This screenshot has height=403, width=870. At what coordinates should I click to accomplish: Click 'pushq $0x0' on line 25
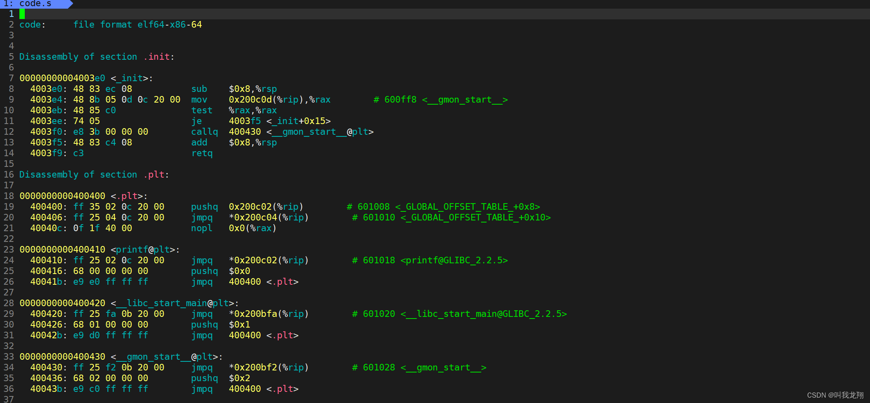click(220, 271)
